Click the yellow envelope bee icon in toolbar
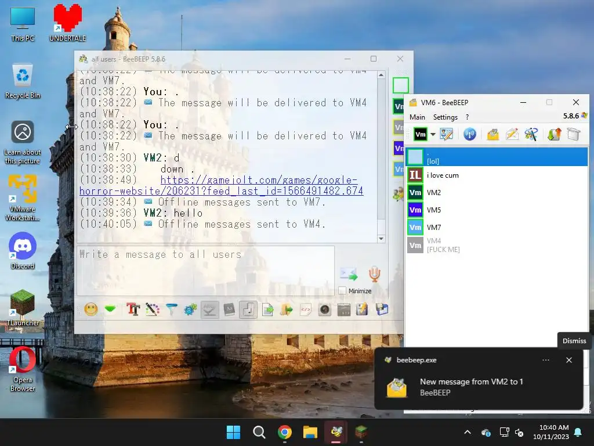Image resolution: width=594 pixels, height=446 pixels. point(493,134)
